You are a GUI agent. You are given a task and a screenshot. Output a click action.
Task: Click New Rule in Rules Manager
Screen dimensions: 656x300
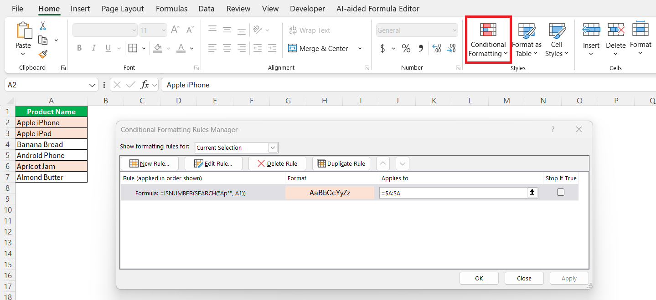pyautogui.click(x=150, y=163)
